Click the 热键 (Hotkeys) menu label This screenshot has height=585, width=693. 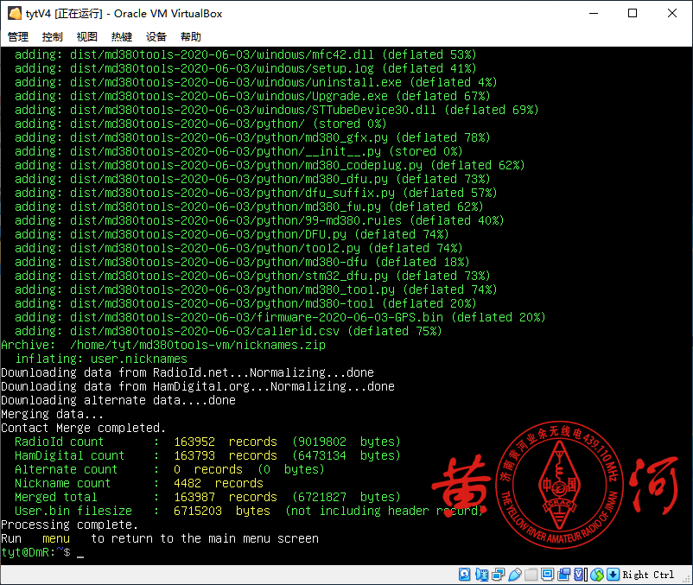(x=121, y=36)
